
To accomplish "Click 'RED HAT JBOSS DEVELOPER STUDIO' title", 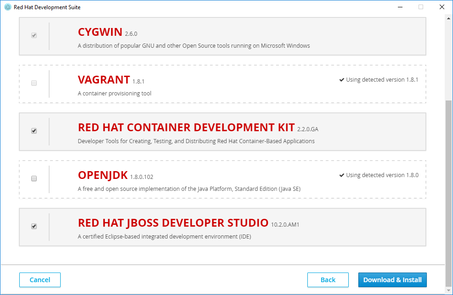I will click(x=173, y=223).
